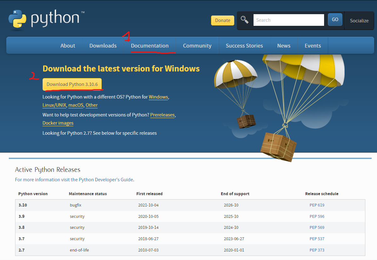377x260 pixels.
Task: Click the 2020-10-05 release date
Action: 148,216
